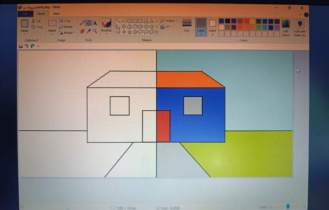This screenshot has height=210, width=329.
Task: Switch to the View tab
Action: point(56,14)
